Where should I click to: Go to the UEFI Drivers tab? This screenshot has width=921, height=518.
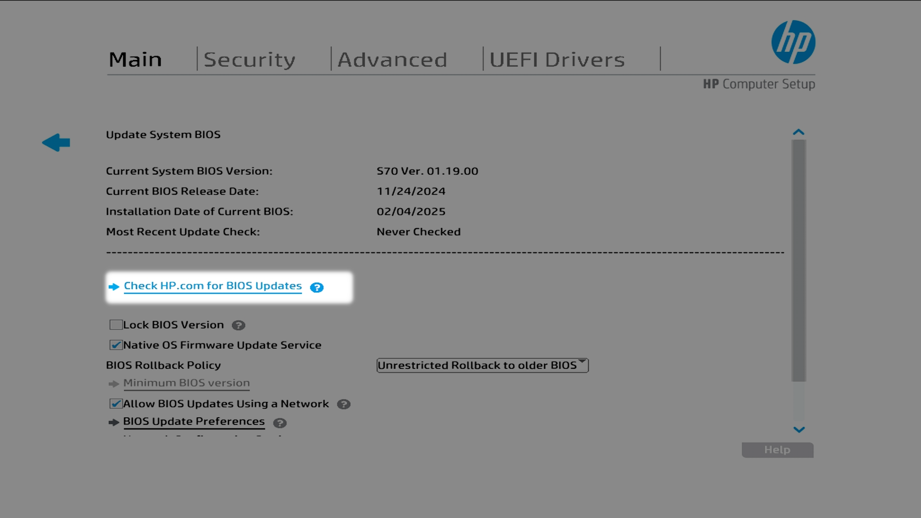pos(557,59)
